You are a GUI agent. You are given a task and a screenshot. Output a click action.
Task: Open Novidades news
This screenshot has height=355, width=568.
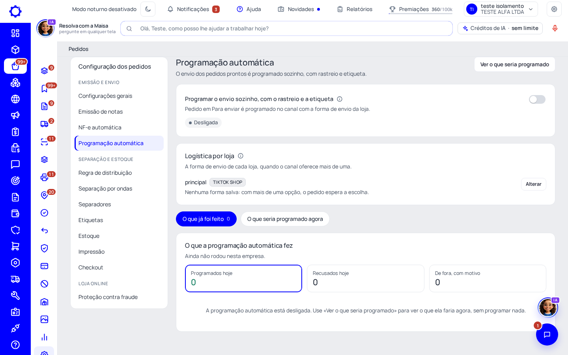pyautogui.click(x=299, y=9)
